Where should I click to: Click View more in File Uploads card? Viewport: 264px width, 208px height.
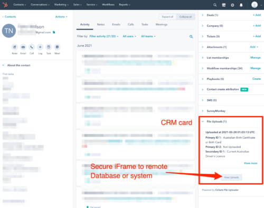250,163
